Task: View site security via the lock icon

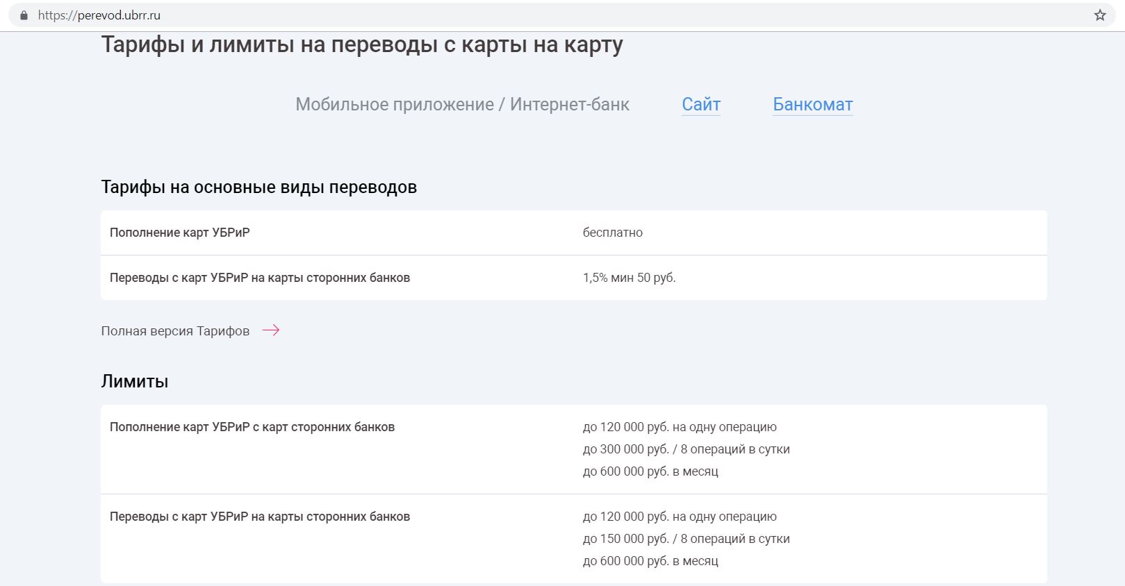Action: [24, 15]
